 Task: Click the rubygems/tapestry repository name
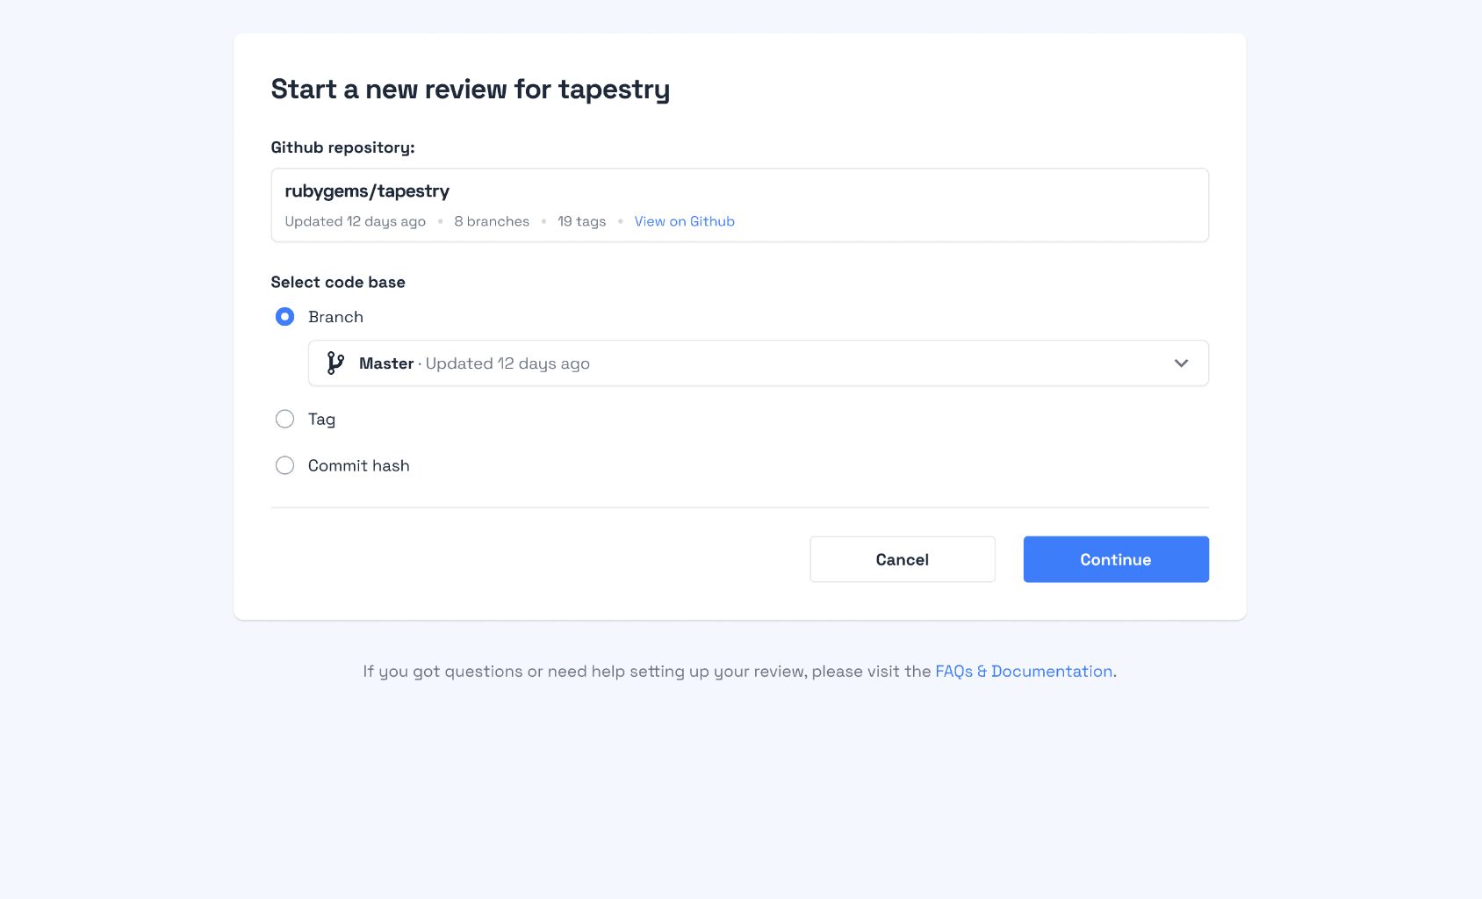[367, 191]
